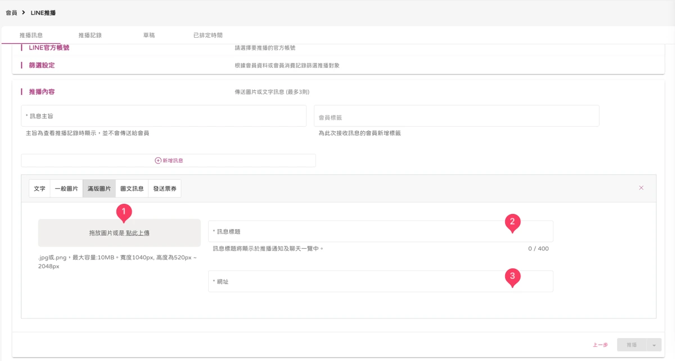
Task: Pick the 發送票券 message type
Action: pos(165,189)
